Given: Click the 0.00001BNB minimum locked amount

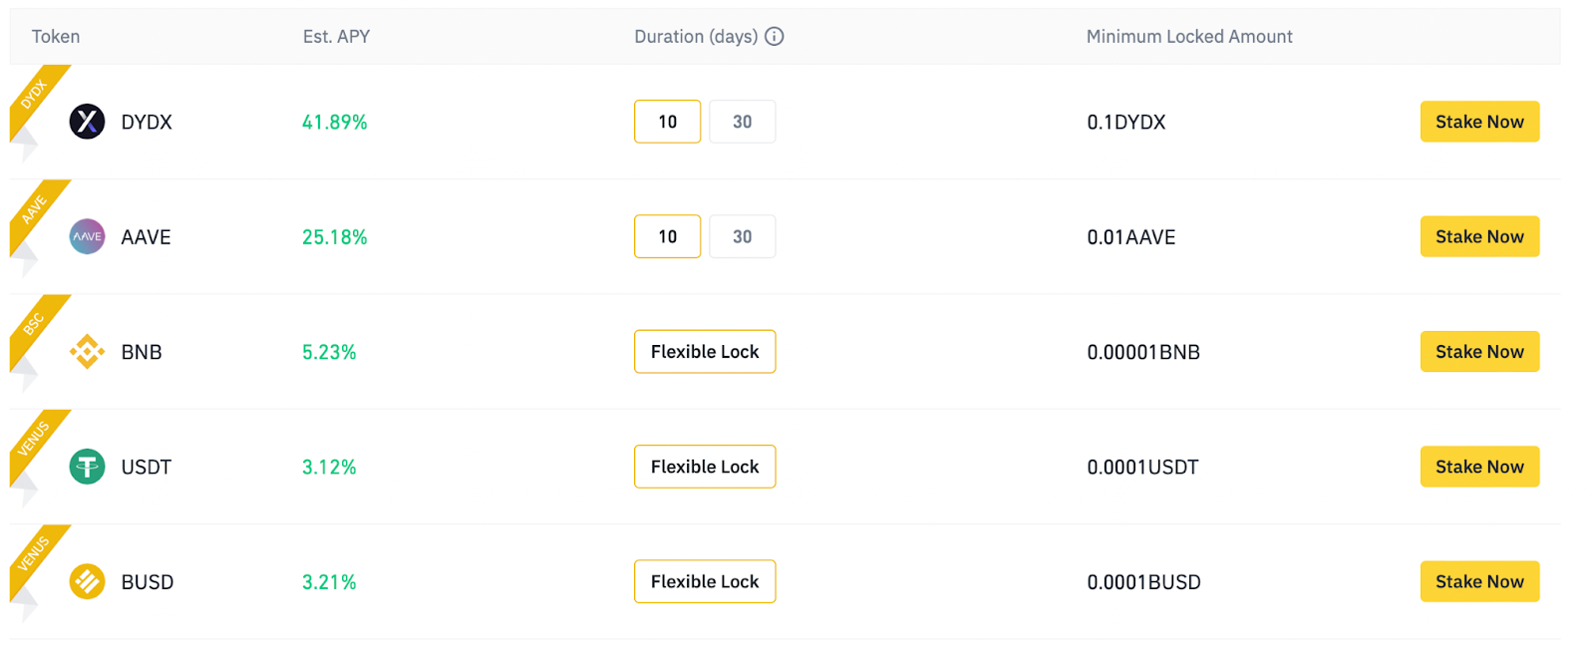Looking at the screenshot, I should [1143, 351].
